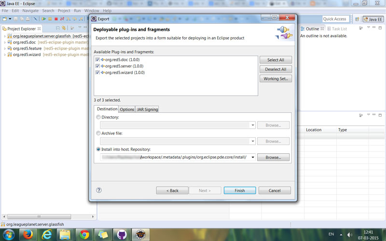This screenshot has width=386, height=241.
Task: Switch to the Task List view tab
Action: tap(337, 29)
